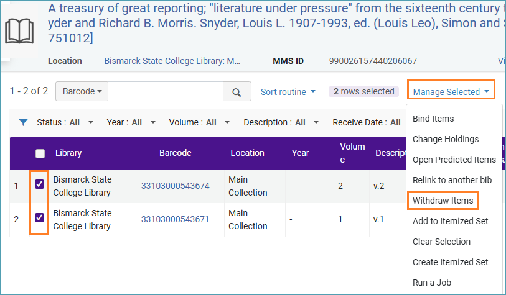Choose Clear Selection menu option
The height and width of the screenshot is (295, 506).
click(441, 242)
